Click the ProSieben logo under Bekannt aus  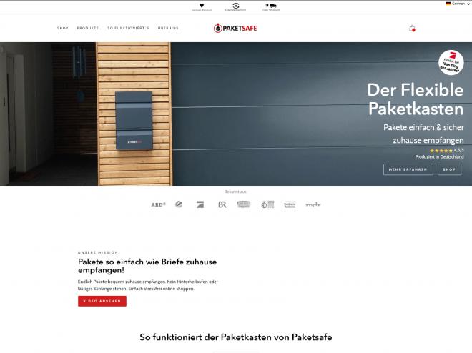click(x=200, y=205)
